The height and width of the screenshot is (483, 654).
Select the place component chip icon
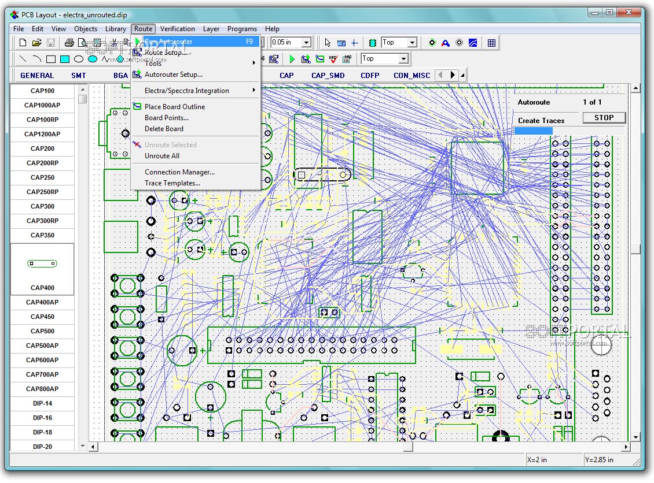(x=372, y=43)
